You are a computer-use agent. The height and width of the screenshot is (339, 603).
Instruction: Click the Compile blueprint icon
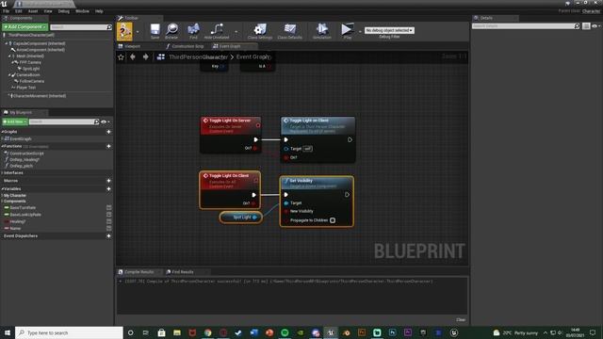(x=124, y=31)
